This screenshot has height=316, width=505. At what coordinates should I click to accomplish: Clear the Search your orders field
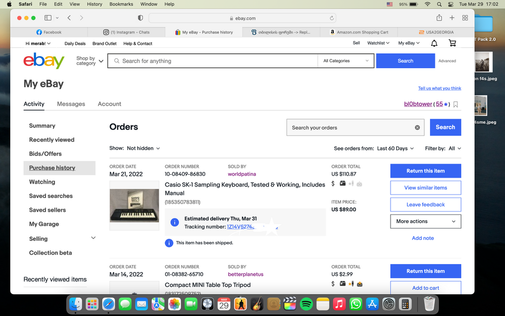(x=417, y=127)
